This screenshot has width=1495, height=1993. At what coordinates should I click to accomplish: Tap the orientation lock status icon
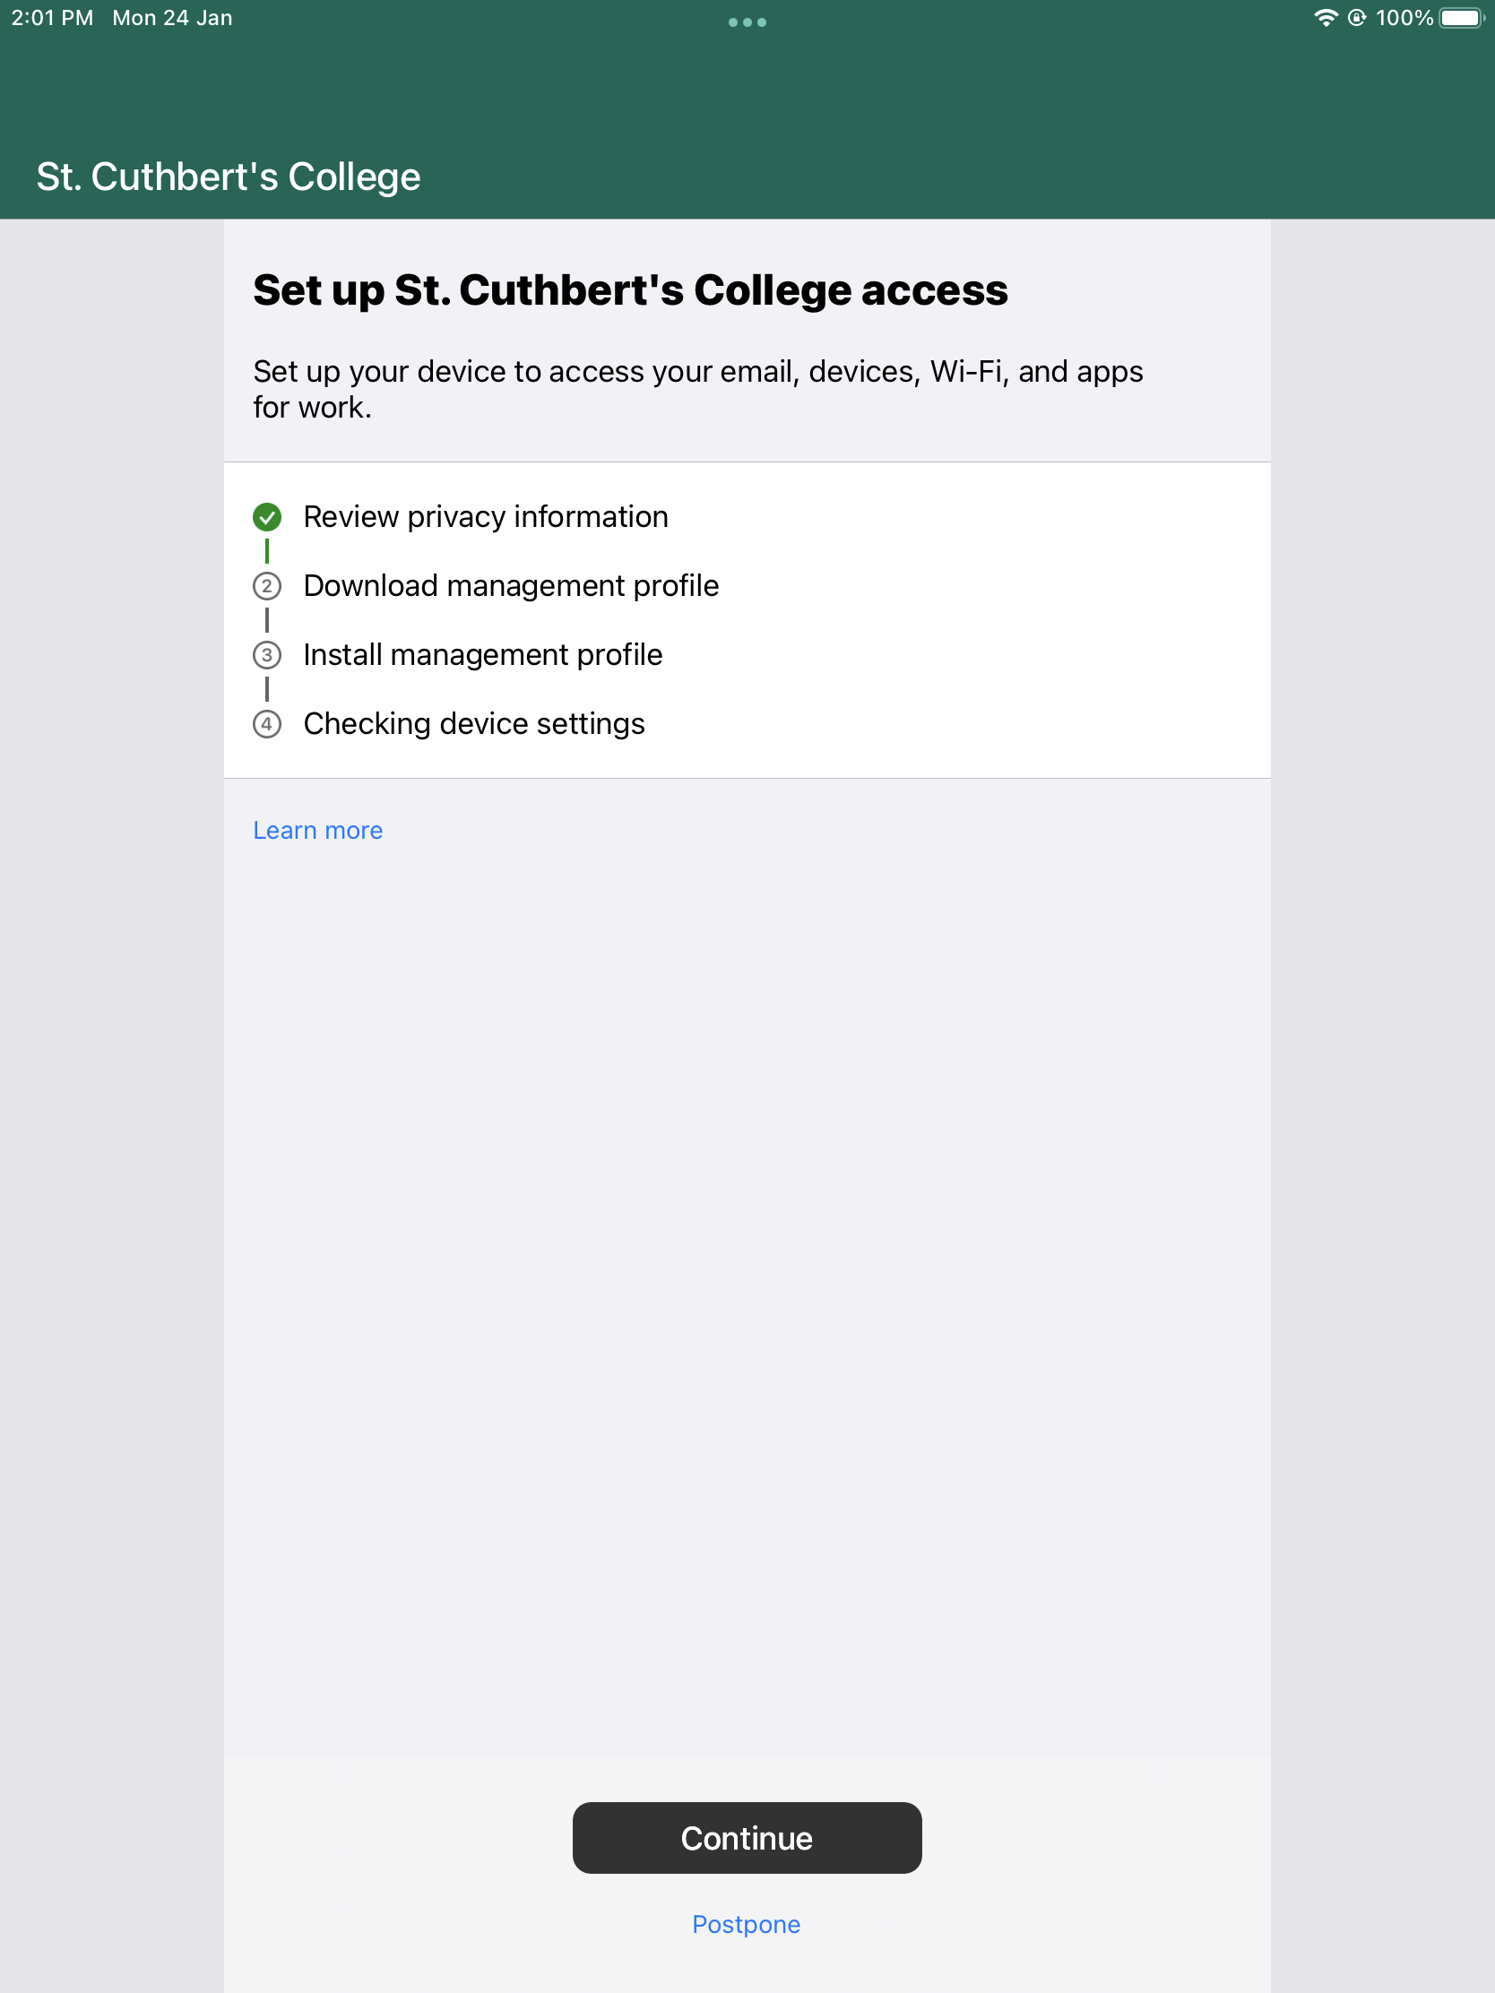tap(1356, 18)
